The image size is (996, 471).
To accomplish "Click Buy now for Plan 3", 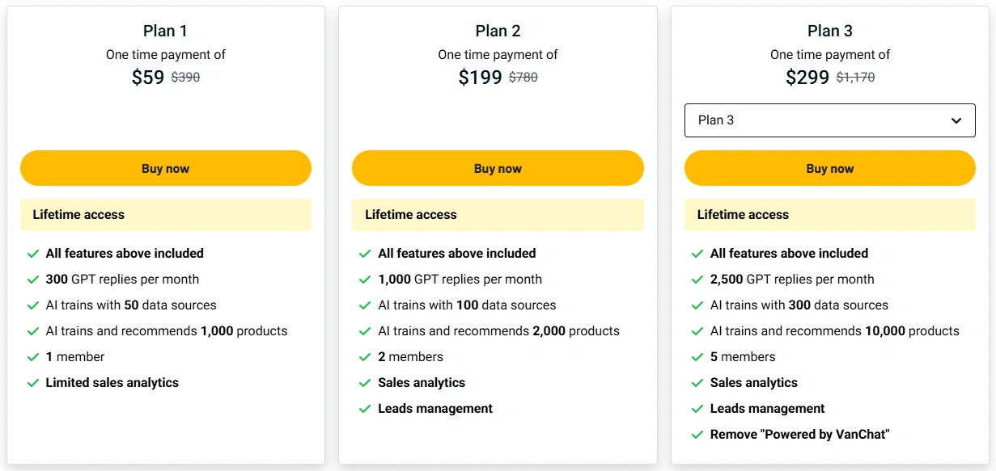I will pos(830,168).
